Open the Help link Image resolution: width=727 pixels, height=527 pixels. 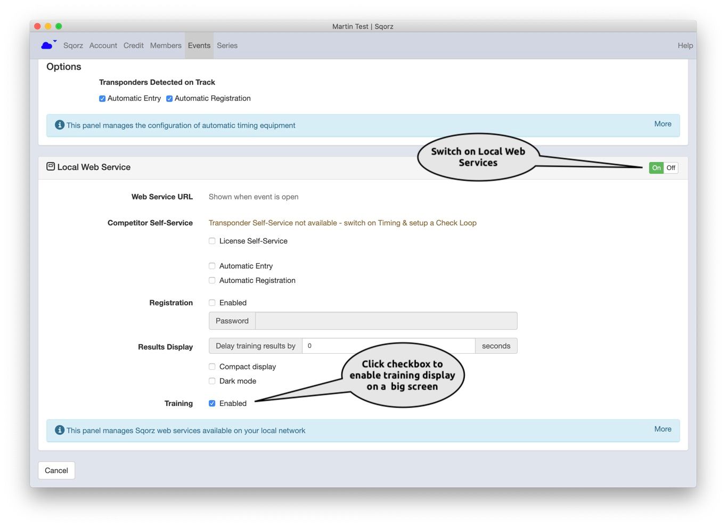pyautogui.click(x=685, y=45)
